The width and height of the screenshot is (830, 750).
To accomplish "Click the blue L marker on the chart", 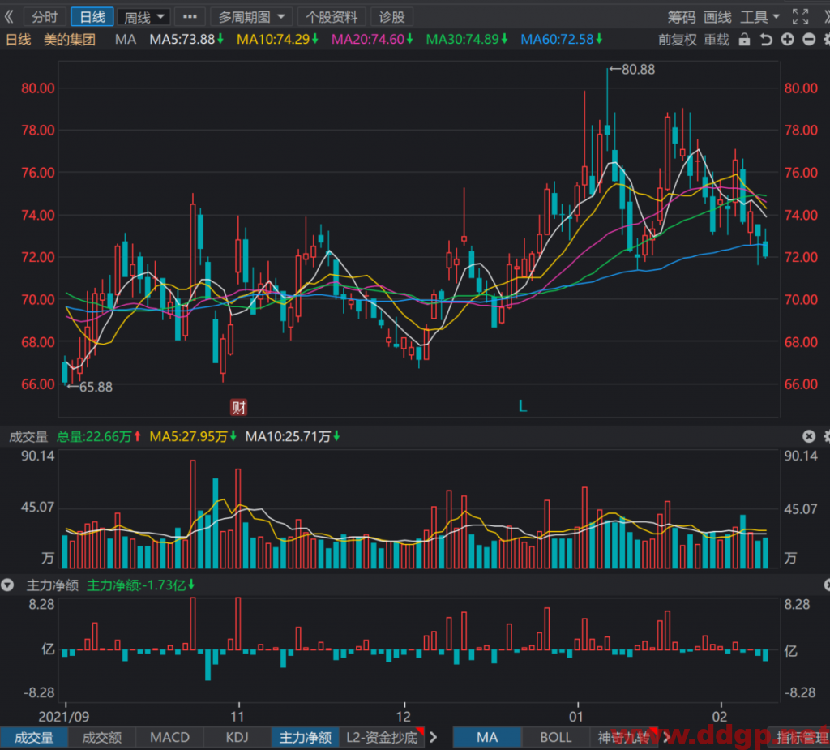I will (x=523, y=406).
